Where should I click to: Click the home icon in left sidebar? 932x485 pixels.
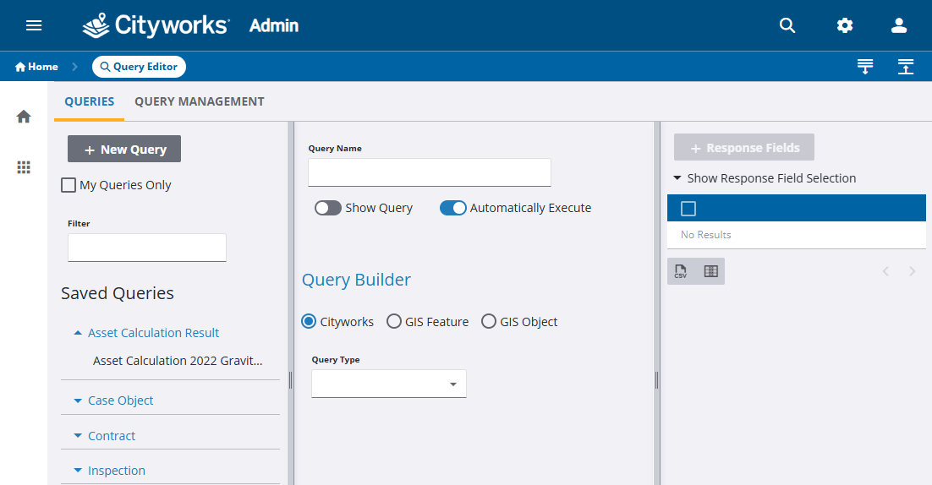[x=24, y=117]
